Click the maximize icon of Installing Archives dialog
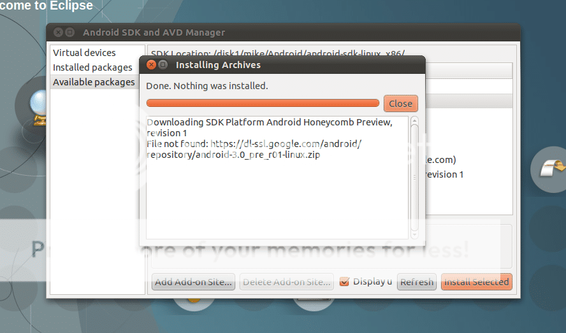The height and width of the screenshot is (333, 566). pyautogui.click(x=163, y=64)
